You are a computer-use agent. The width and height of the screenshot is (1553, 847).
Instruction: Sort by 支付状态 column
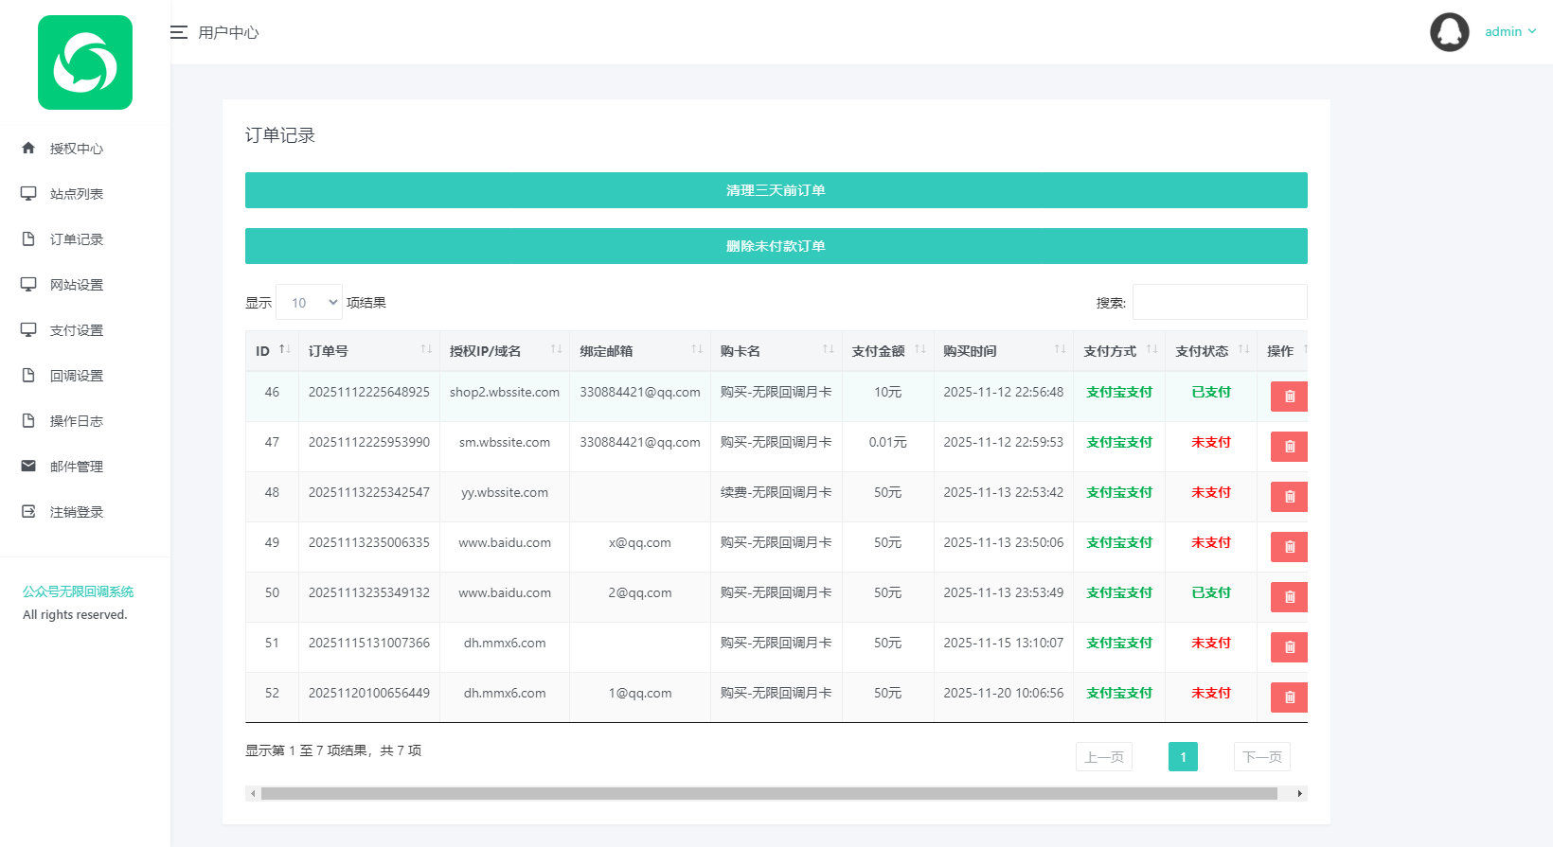[x=1211, y=351]
